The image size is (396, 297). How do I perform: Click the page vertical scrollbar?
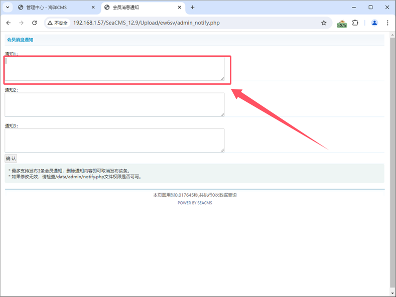point(392,151)
